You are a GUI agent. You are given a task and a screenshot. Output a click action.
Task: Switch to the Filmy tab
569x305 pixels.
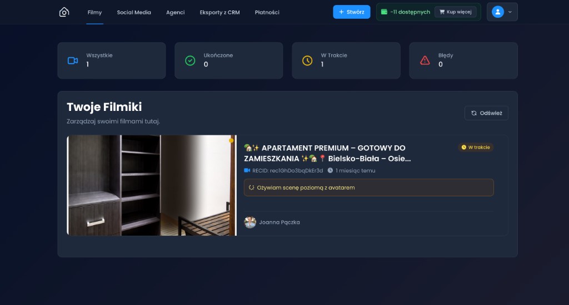[94, 12]
